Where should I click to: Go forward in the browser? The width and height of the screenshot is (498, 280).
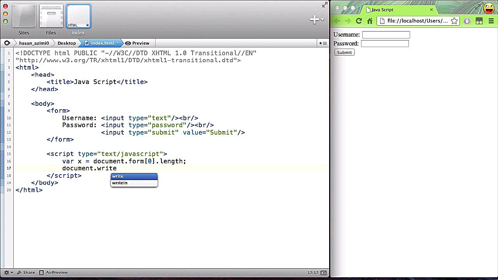(x=348, y=21)
